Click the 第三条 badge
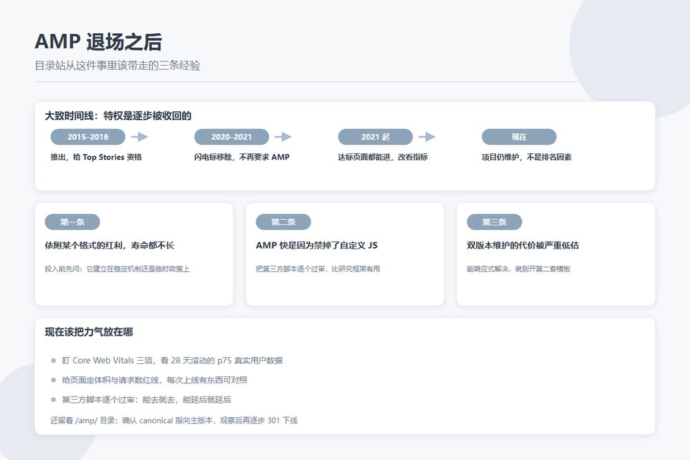The image size is (690, 460). (494, 222)
